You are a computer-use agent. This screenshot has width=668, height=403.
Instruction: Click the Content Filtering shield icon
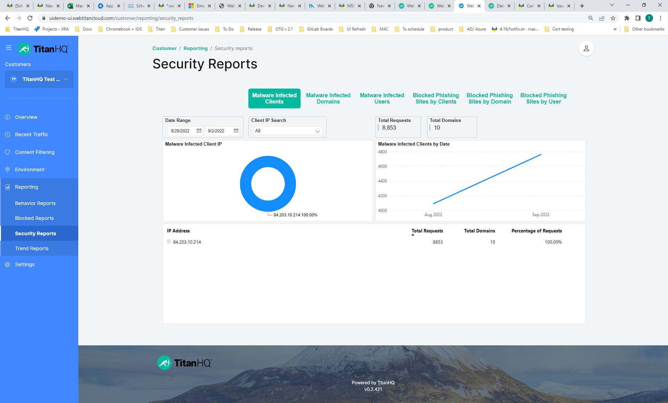coord(8,152)
